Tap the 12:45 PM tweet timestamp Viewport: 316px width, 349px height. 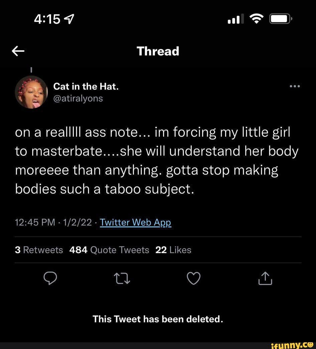pos(35,222)
